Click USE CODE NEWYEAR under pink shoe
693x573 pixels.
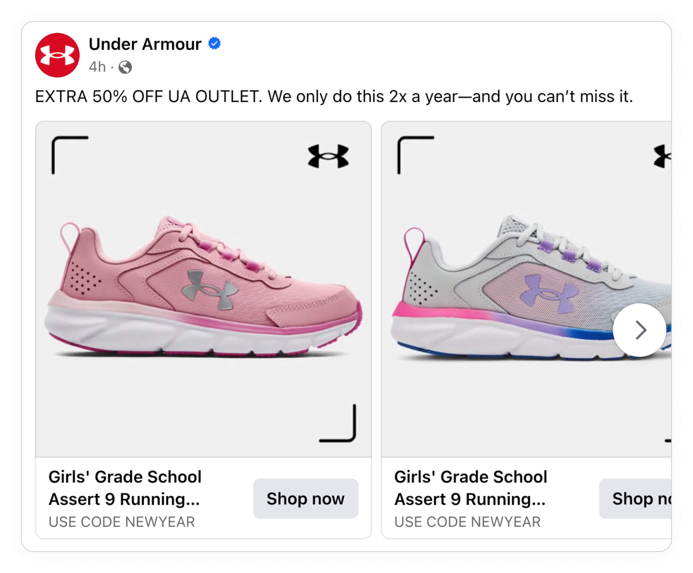click(122, 522)
